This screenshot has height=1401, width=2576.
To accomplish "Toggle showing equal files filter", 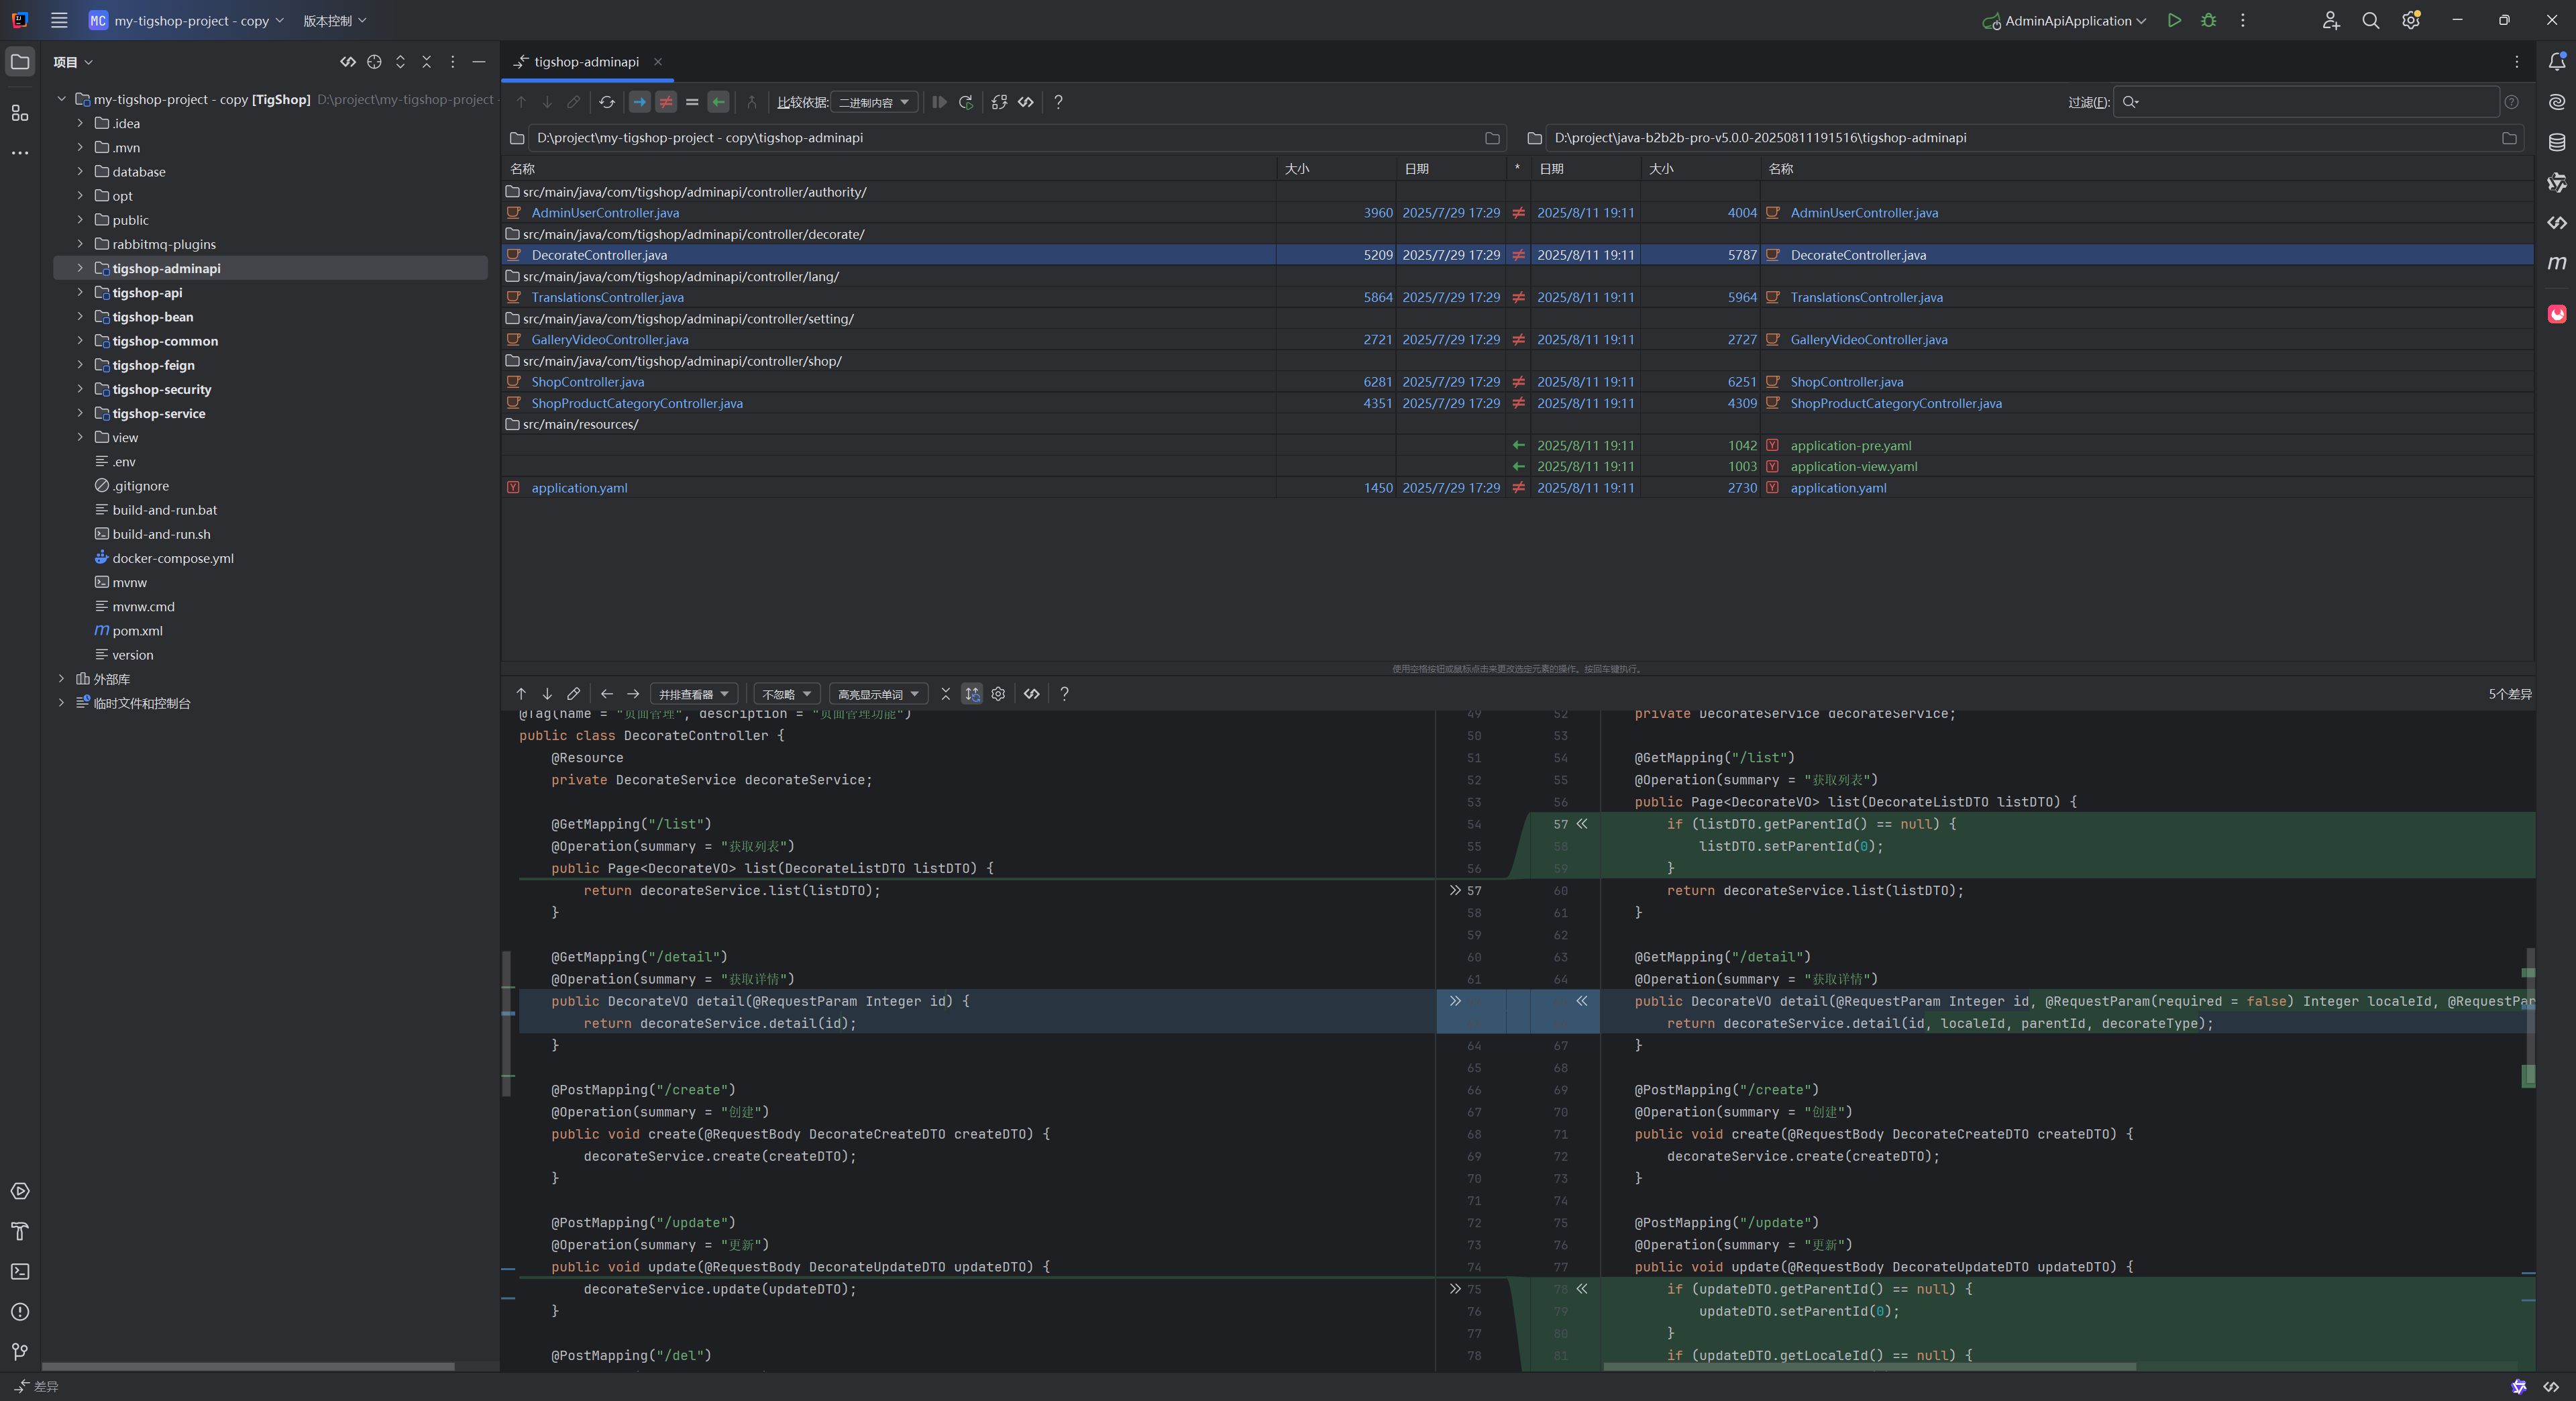I will point(692,102).
